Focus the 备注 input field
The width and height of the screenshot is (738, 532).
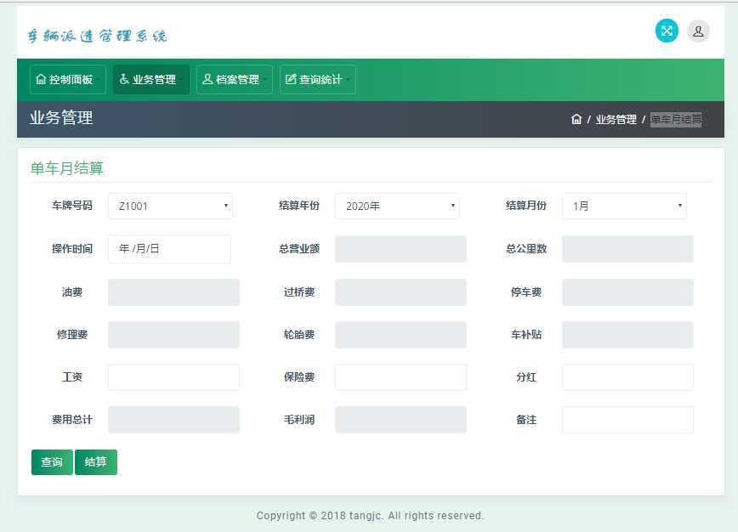click(627, 420)
